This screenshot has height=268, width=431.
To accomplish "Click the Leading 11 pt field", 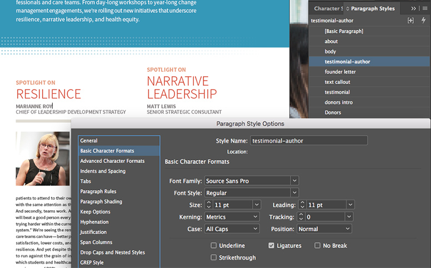I will point(326,205).
